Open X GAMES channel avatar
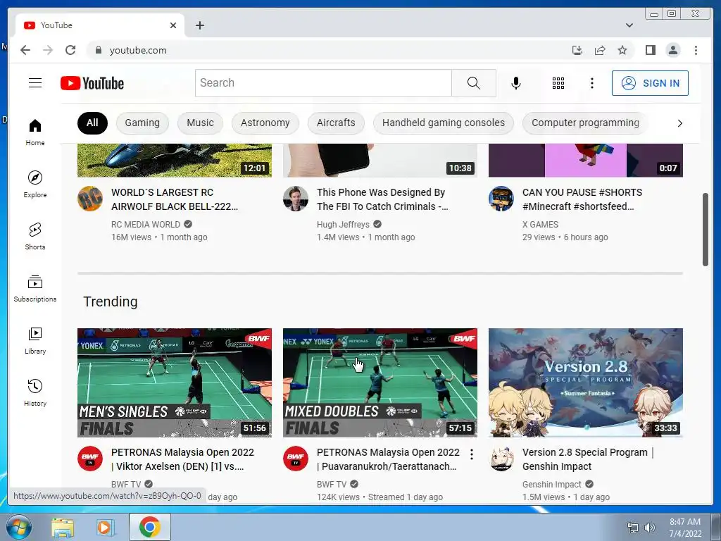 (x=501, y=199)
